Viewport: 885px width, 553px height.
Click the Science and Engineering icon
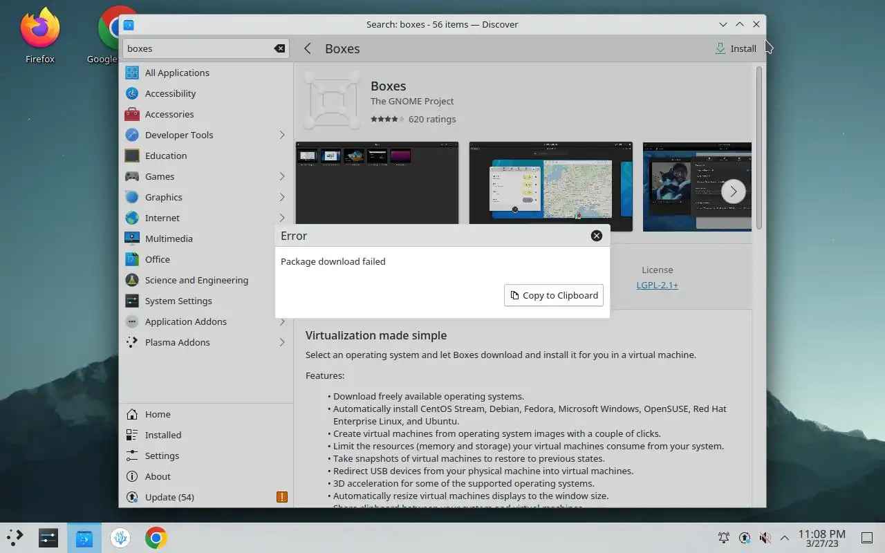[x=132, y=280]
